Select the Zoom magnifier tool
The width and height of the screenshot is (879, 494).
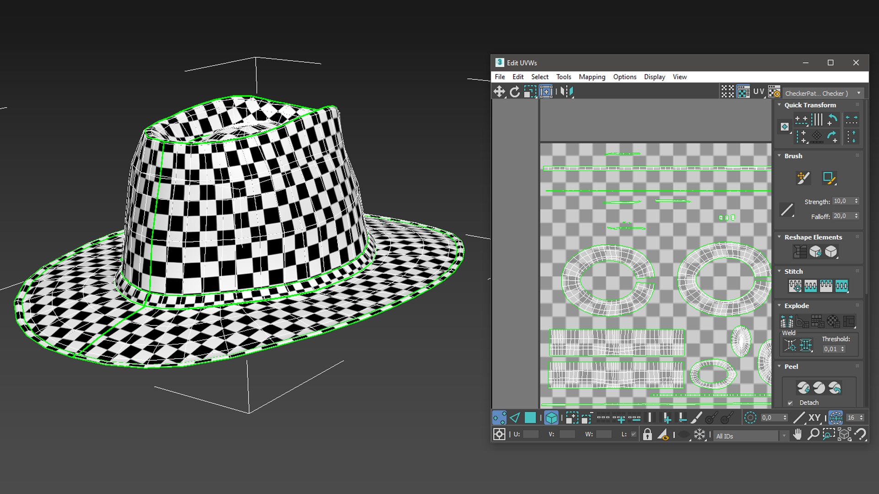pyautogui.click(x=813, y=434)
